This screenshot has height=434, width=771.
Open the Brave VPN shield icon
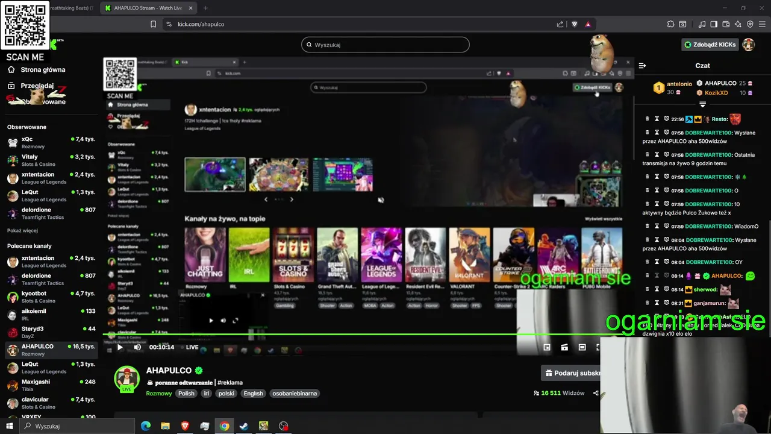pos(750,24)
